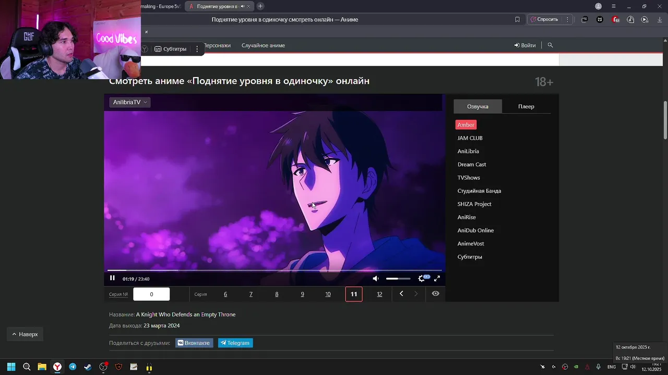
Task: Go to episode 9
Action: coord(302,294)
